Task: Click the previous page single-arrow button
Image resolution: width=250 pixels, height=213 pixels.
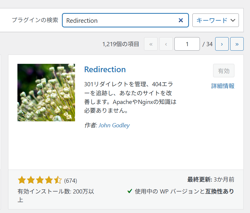Action: (166, 44)
